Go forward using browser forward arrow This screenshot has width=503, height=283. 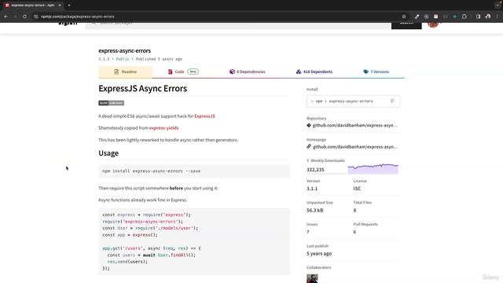pos(15,17)
